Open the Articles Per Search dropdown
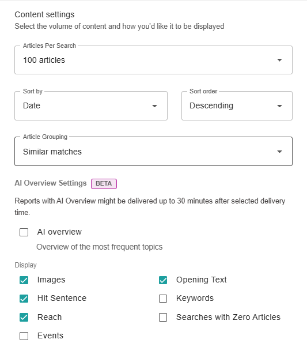 coord(153,60)
